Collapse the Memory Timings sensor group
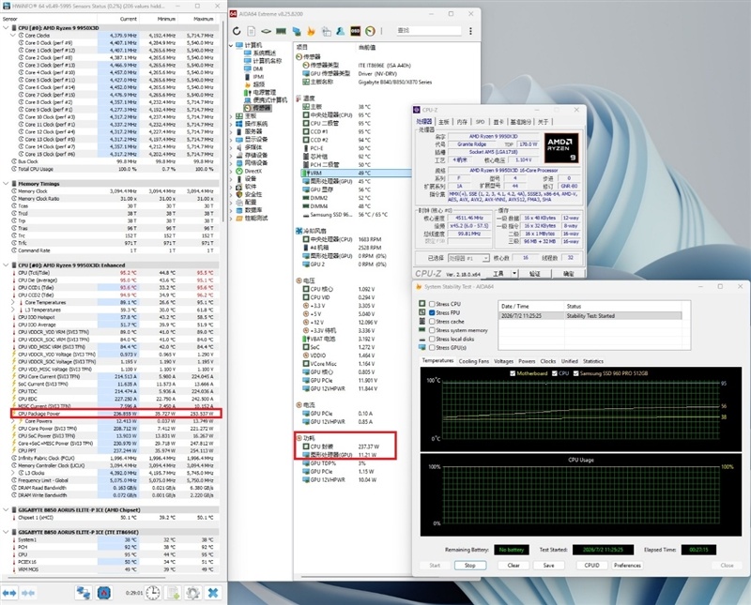The height and width of the screenshot is (605, 751). click(6, 183)
